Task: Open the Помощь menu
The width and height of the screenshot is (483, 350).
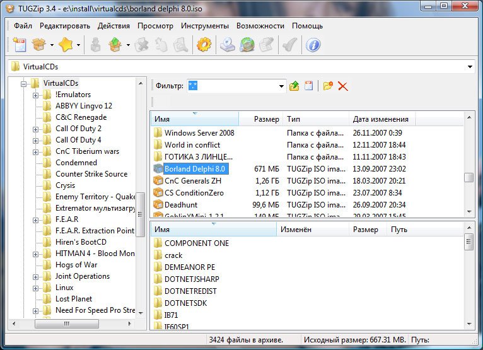Action: click(x=308, y=26)
